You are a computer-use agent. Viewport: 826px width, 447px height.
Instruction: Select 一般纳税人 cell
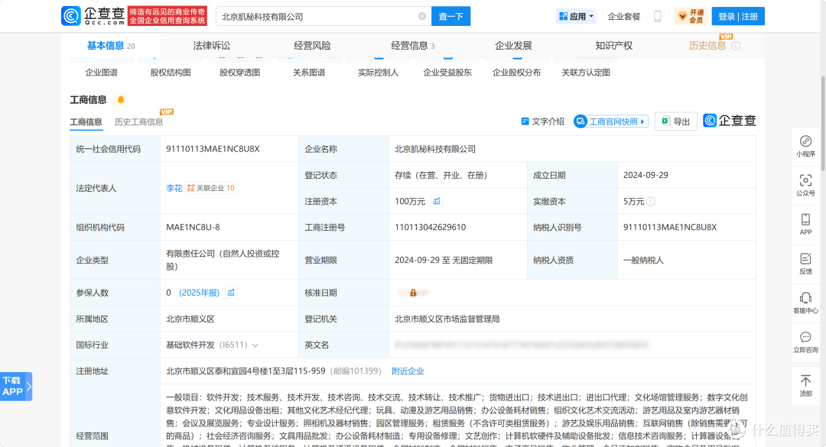pyautogui.click(x=643, y=260)
